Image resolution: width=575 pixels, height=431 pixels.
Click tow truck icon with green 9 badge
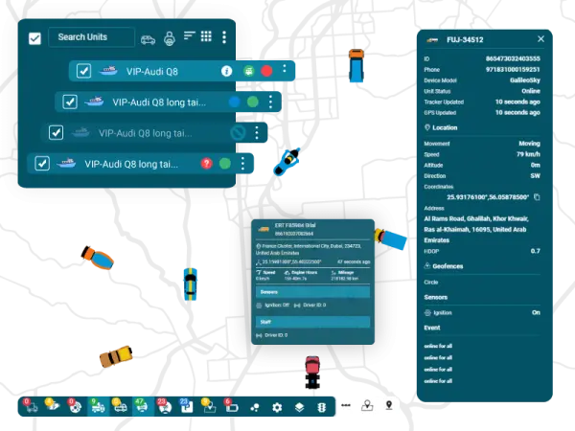click(98, 406)
